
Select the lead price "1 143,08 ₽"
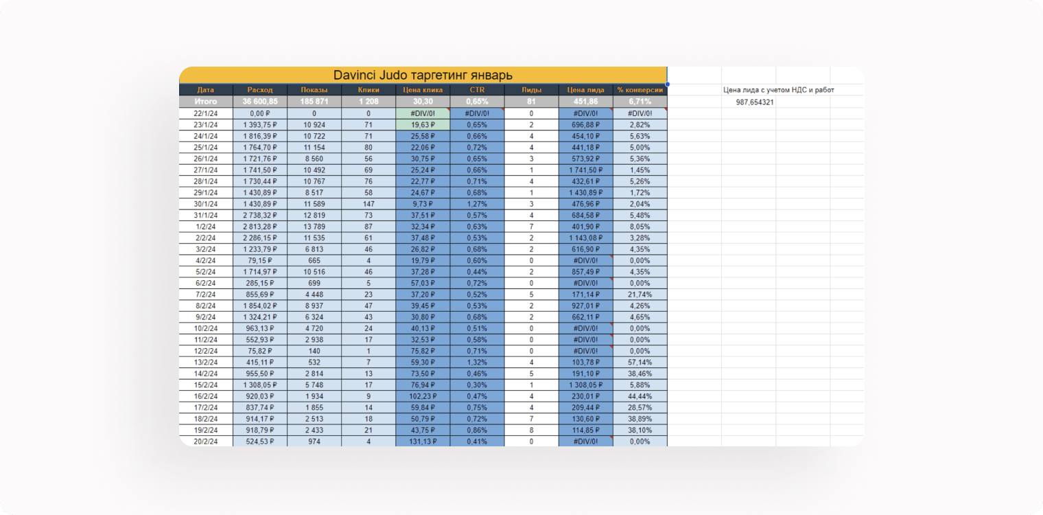(x=586, y=238)
